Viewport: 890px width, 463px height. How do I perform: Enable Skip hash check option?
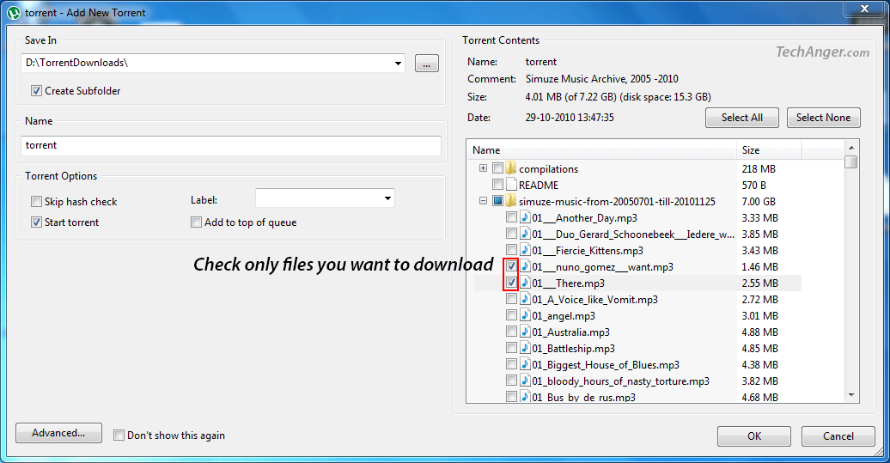pyautogui.click(x=37, y=202)
